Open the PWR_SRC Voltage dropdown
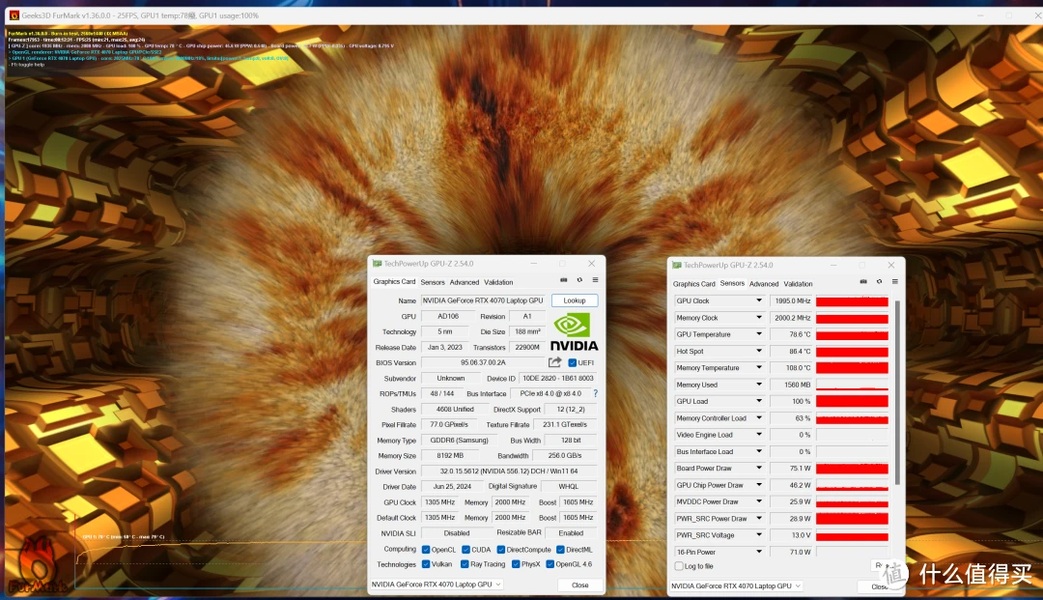 (x=759, y=535)
